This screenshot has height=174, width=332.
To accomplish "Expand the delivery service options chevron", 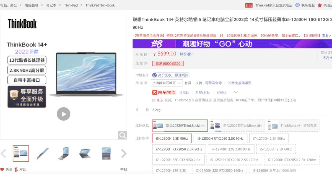I will [236, 92].
